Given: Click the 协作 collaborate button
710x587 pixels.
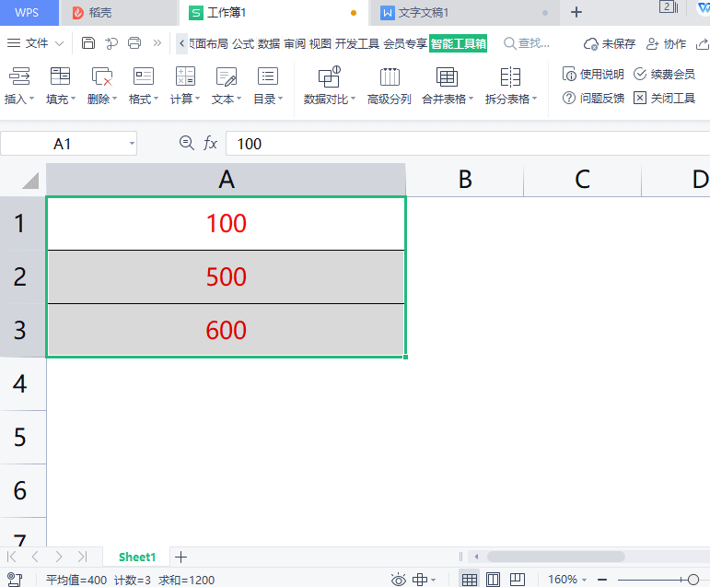Looking at the screenshot, I should coord(667,43).
